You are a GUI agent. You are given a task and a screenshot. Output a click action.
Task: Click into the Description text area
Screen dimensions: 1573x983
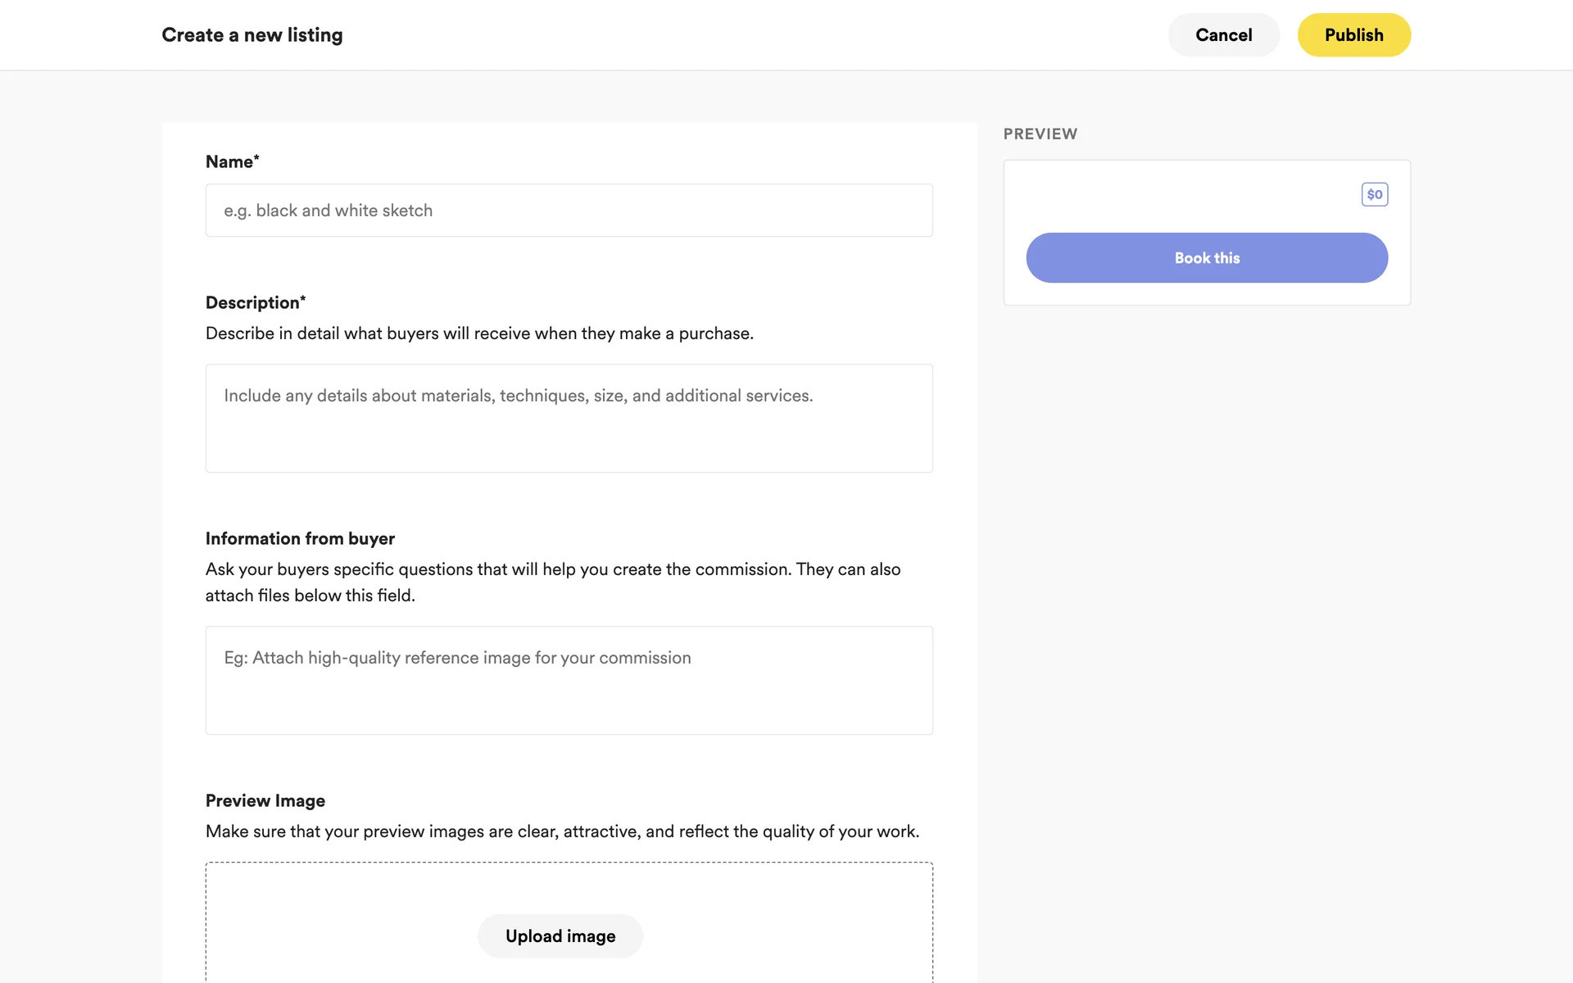pyautogui.click(x=569, y=418)
